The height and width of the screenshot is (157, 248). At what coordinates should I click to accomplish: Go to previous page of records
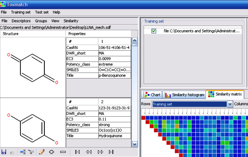pos(89,152)
